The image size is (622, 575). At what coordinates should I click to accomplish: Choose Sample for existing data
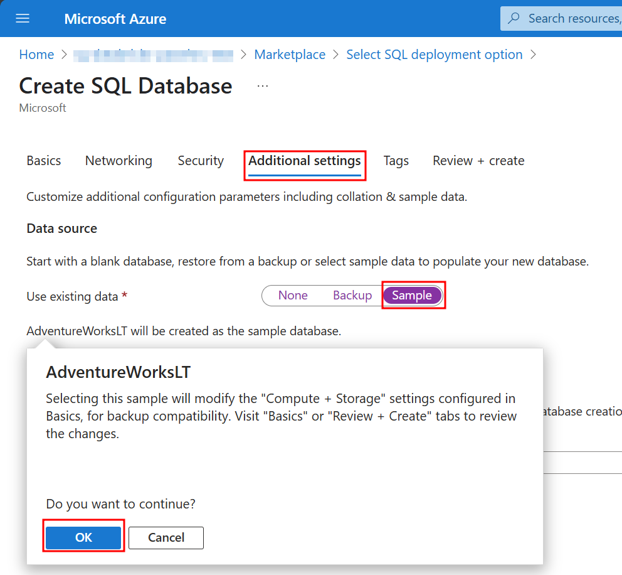pos(412,296)
